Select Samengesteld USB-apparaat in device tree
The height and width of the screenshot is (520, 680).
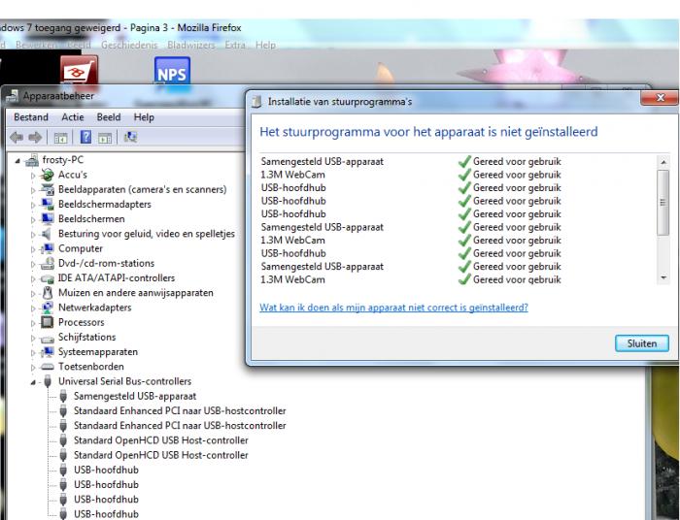[x=135, y=396]
